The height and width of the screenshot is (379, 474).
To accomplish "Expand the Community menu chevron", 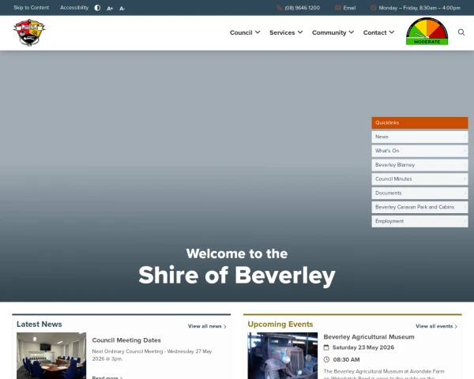I will coord(352,32).
